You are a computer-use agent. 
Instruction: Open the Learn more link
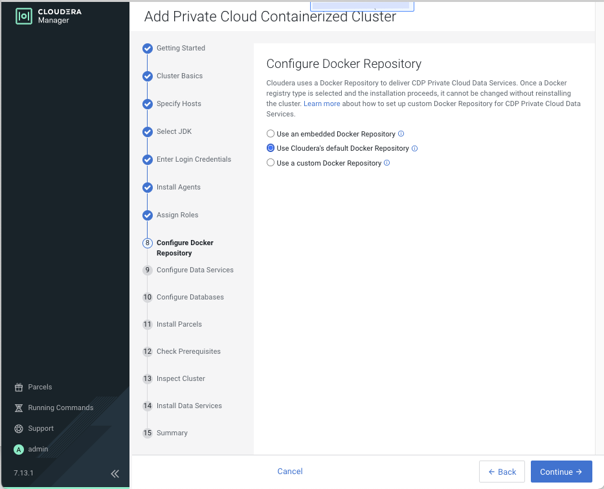322,103
